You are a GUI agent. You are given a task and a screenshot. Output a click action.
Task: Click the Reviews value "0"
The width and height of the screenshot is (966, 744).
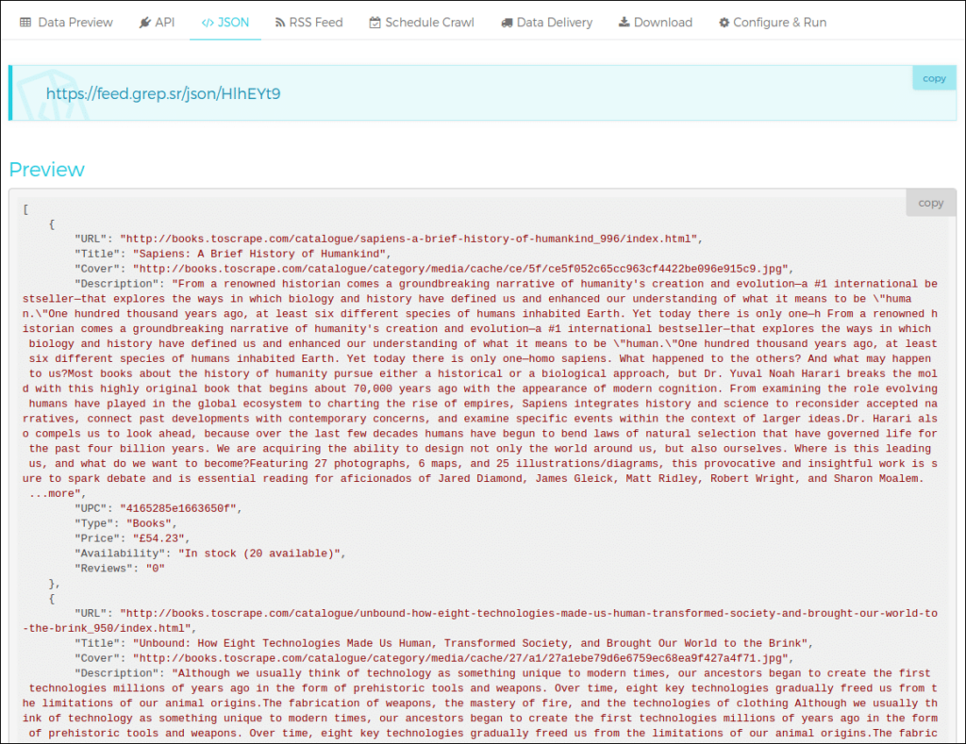point(156,569)
